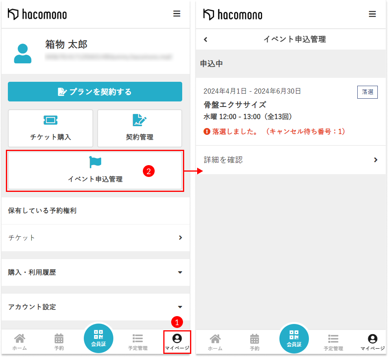
Task: Open 会員証 QR code button on right screen
Action: (x=294, y=338)
